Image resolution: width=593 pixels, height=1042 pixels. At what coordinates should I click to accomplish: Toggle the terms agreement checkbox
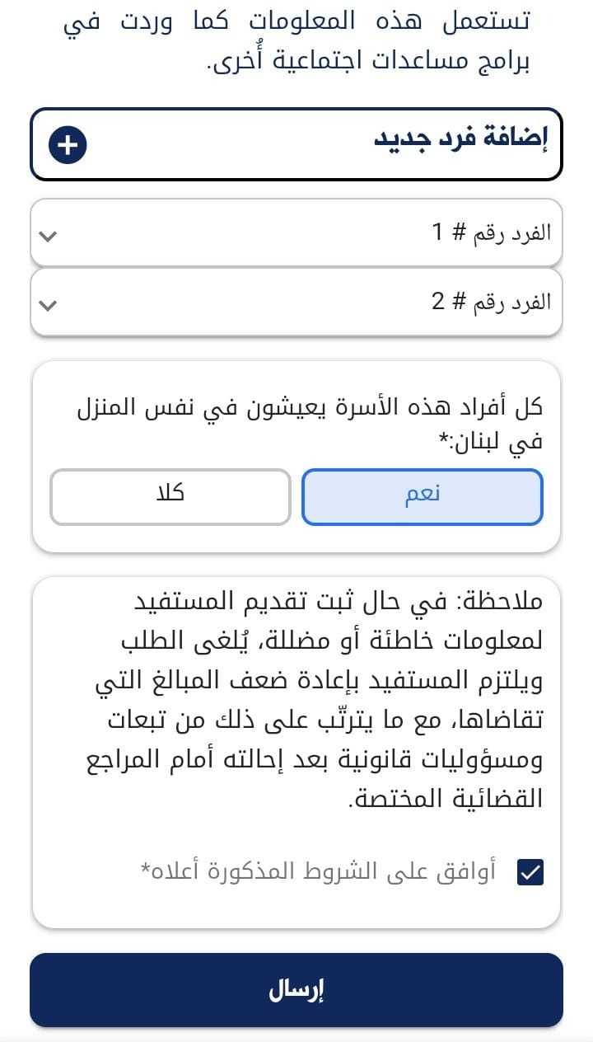click(530, 871)
